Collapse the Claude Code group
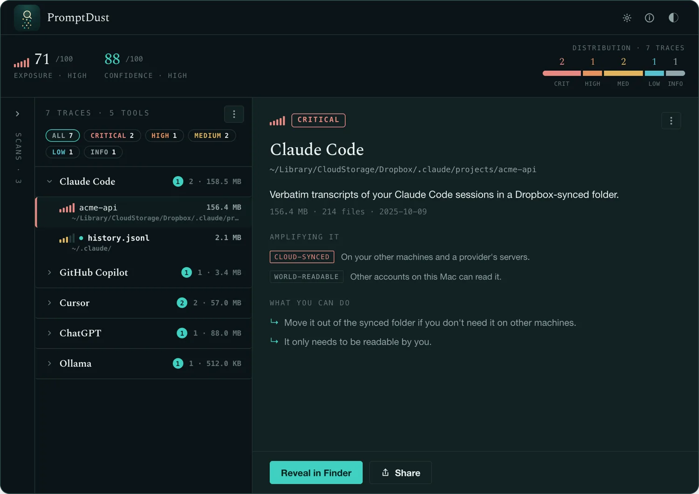Viewport: 699px width, 494px height. click(49, 181)
